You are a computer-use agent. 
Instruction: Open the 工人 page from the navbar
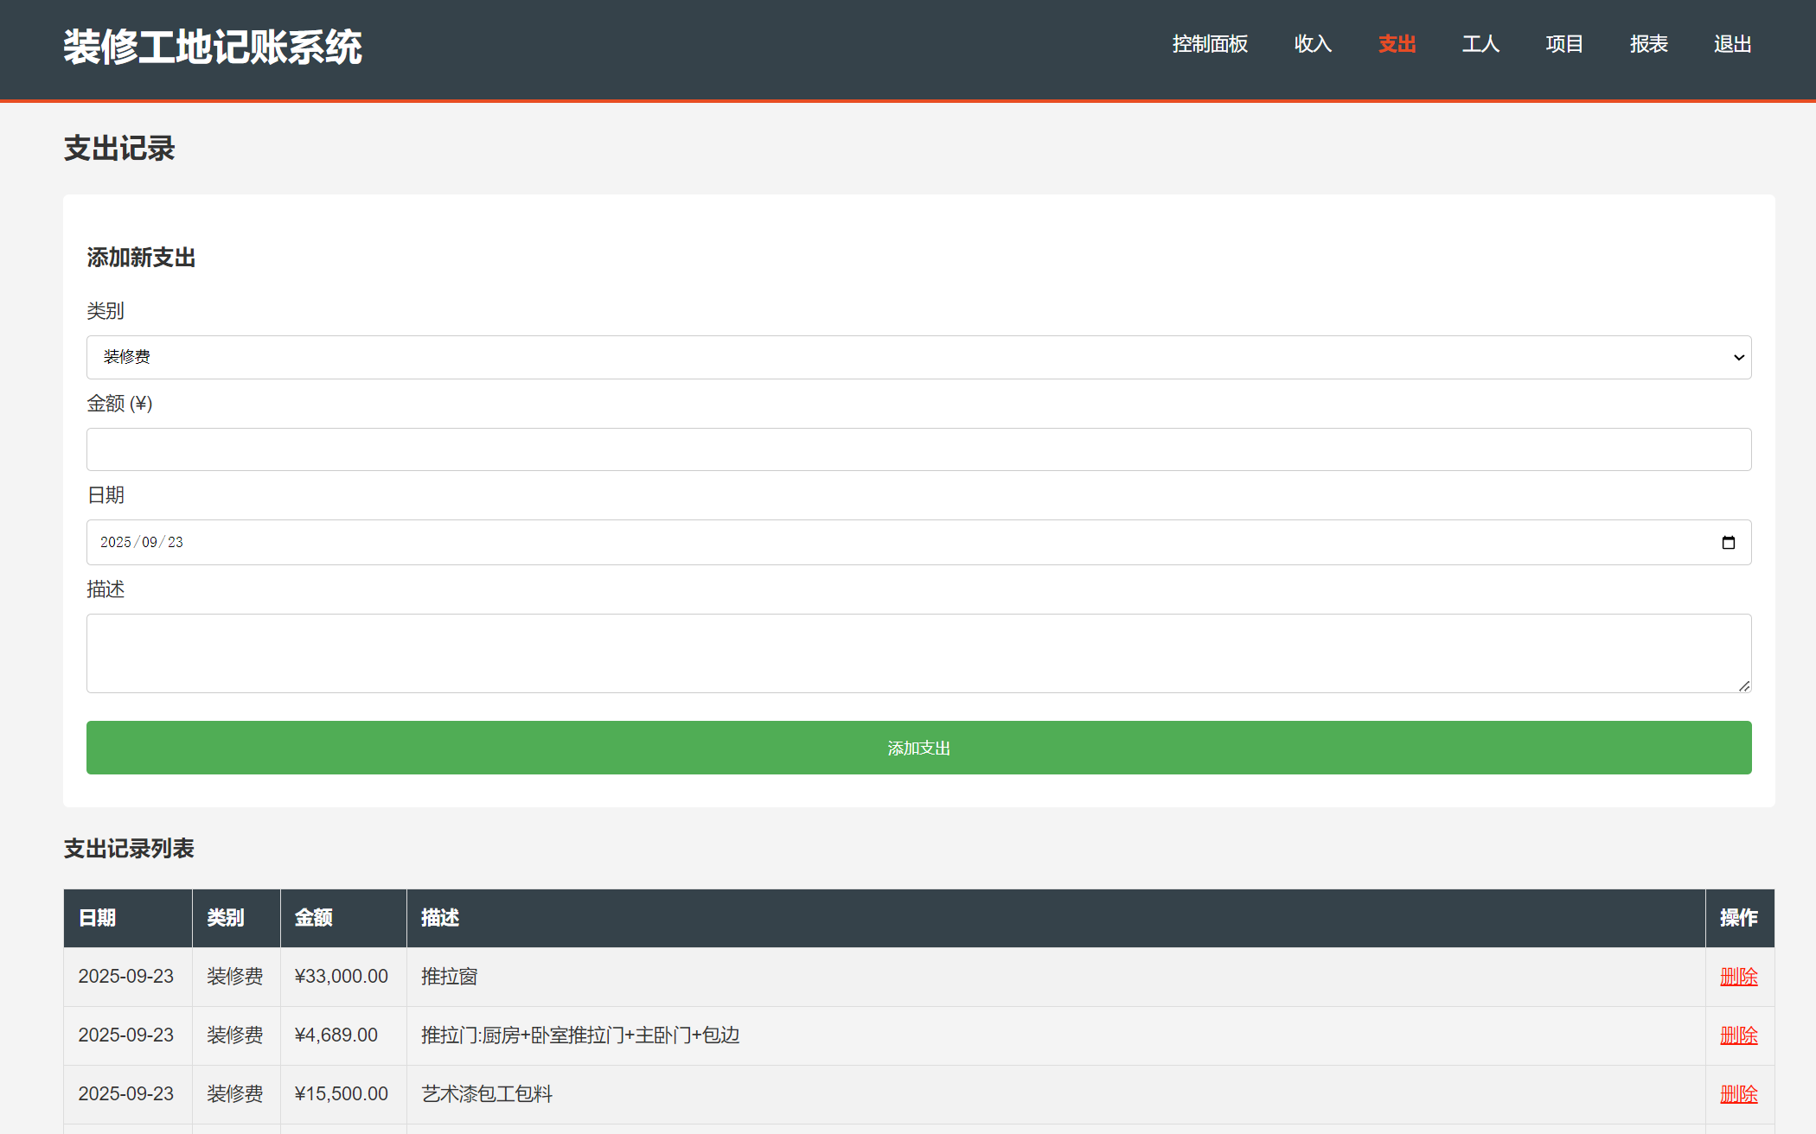point(1480,44)
